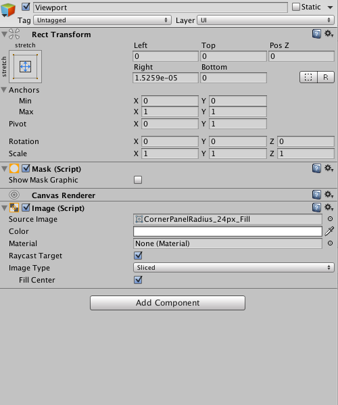Open Canvas Renderer help book icon
338x405 pixels.
click(x=316, y=195)
